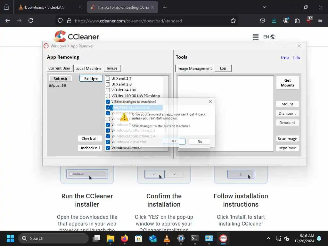Viewport: 328px width, 246px height.
Task: Bookmark this page with the star icon
Action: coord(233,21)
